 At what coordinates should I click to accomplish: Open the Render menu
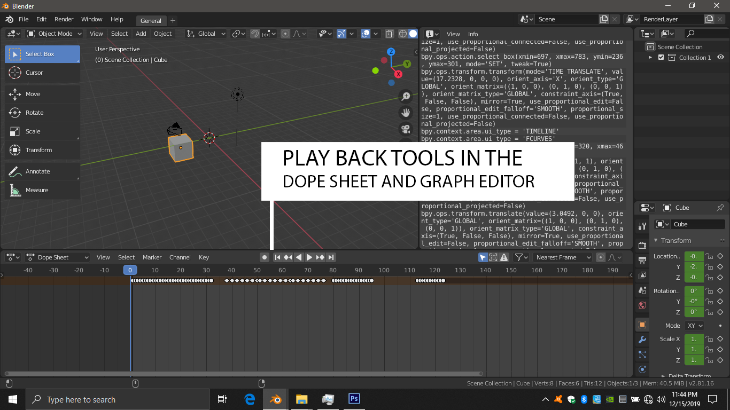coord(64,19)
